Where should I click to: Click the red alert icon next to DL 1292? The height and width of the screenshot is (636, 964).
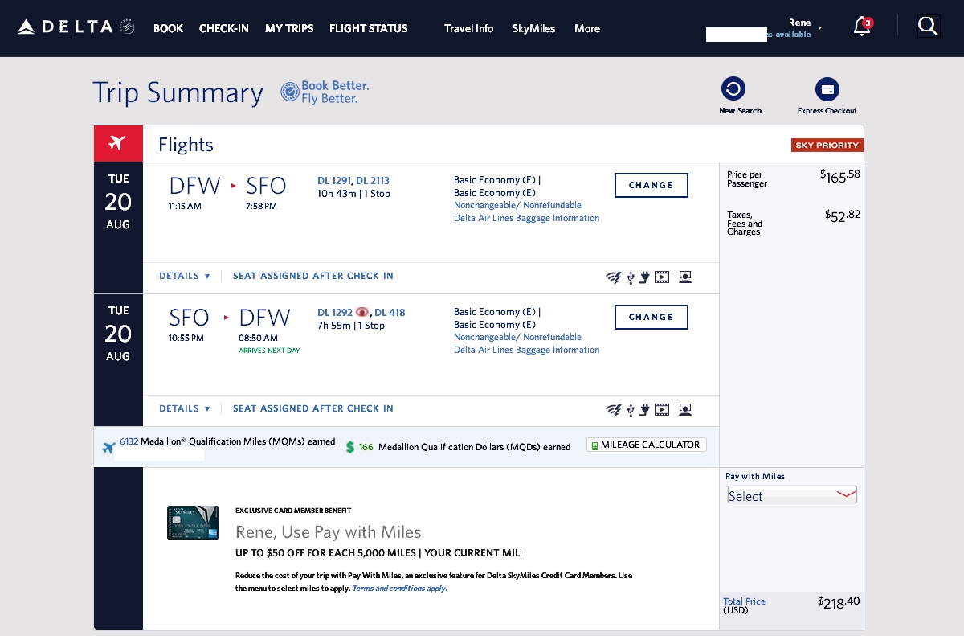[x=361, y=312]
